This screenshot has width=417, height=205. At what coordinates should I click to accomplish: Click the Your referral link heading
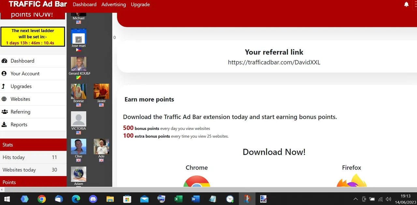pos(274,52)
